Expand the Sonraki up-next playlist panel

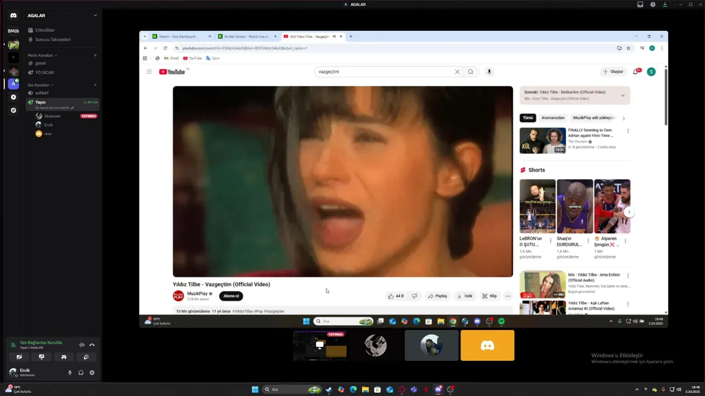tap(623, 95)
